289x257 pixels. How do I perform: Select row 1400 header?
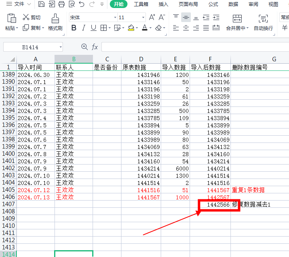8,154
